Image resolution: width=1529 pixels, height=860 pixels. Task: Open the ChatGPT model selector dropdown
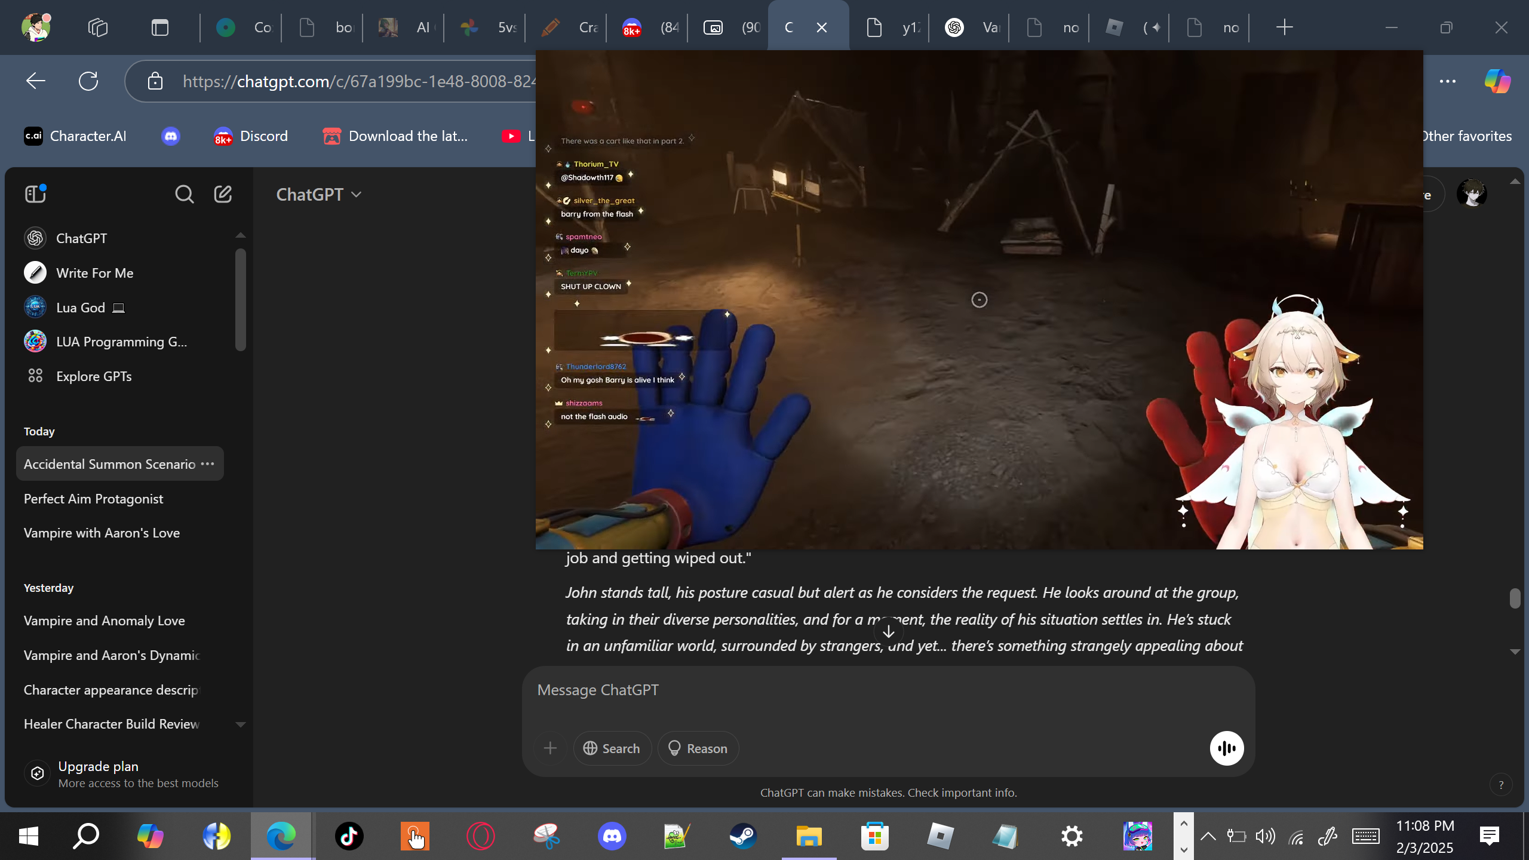click(319, 195)
